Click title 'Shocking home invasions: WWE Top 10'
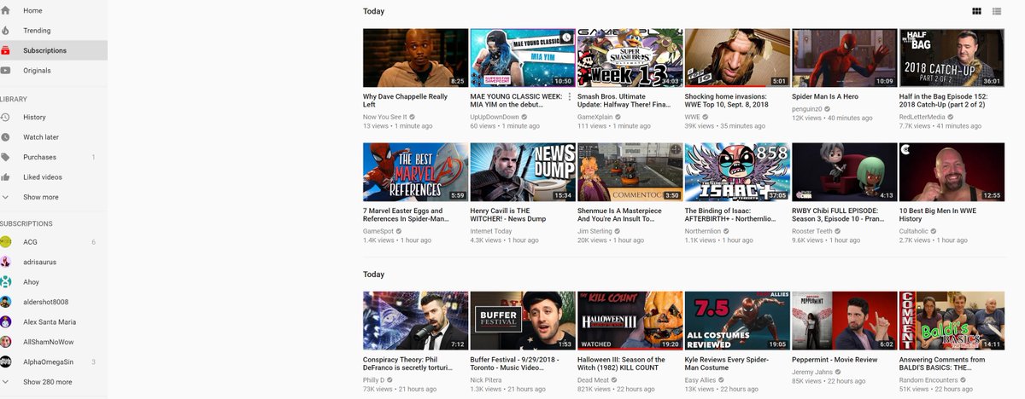1025x399 pixels. point(729,101)
